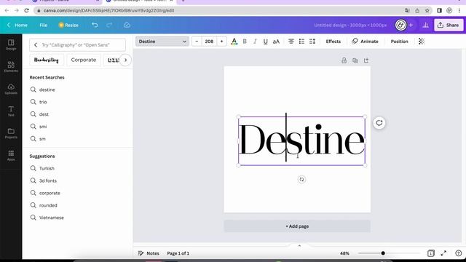Expand the pages drawer chevron at bottom
Viewport: 466px width, 262px height.
click(x=299, y=246)
